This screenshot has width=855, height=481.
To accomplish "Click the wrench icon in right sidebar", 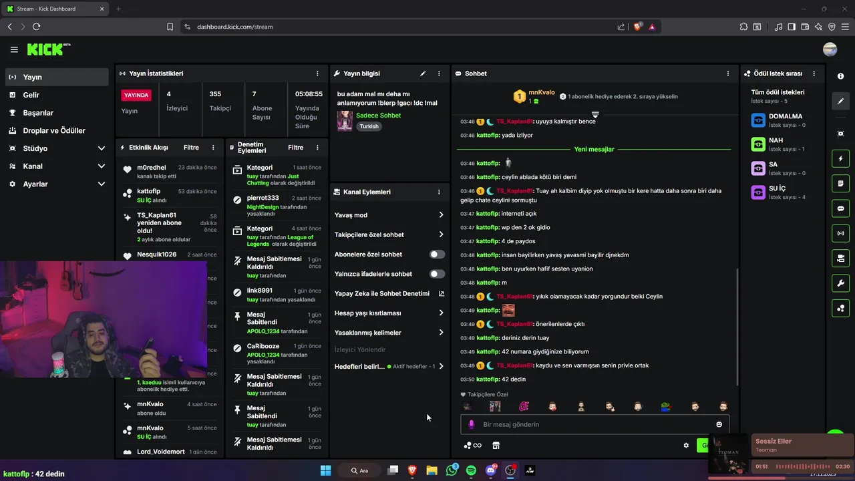I will pos(840,283).
